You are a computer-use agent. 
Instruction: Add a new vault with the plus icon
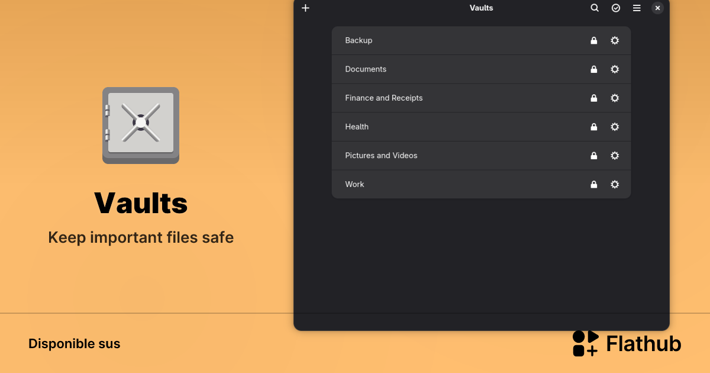[x=305, y=8]
